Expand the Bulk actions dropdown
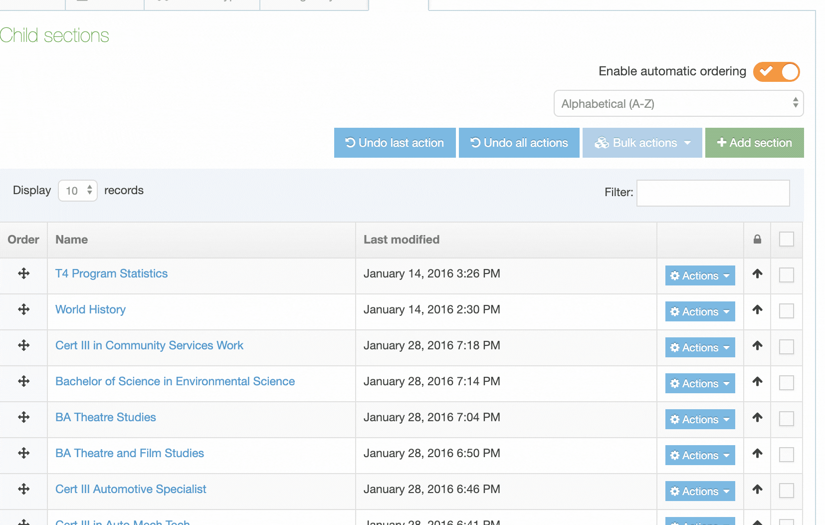 642,143
